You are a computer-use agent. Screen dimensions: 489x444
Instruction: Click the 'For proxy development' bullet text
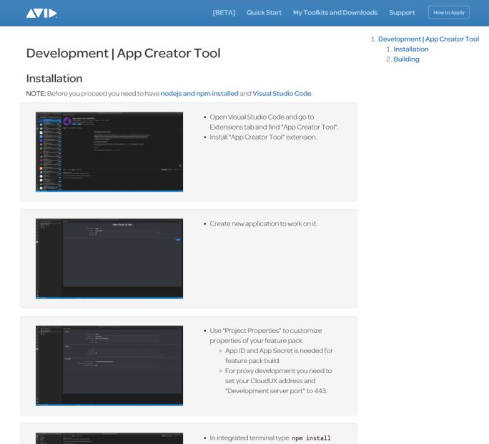[x=278, y=381]
